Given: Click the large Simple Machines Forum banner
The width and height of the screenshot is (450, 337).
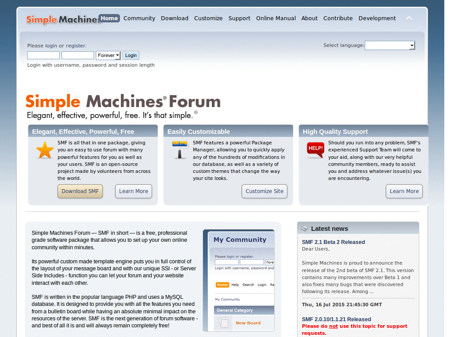Looking at the screenshot, I should point(123,106).
